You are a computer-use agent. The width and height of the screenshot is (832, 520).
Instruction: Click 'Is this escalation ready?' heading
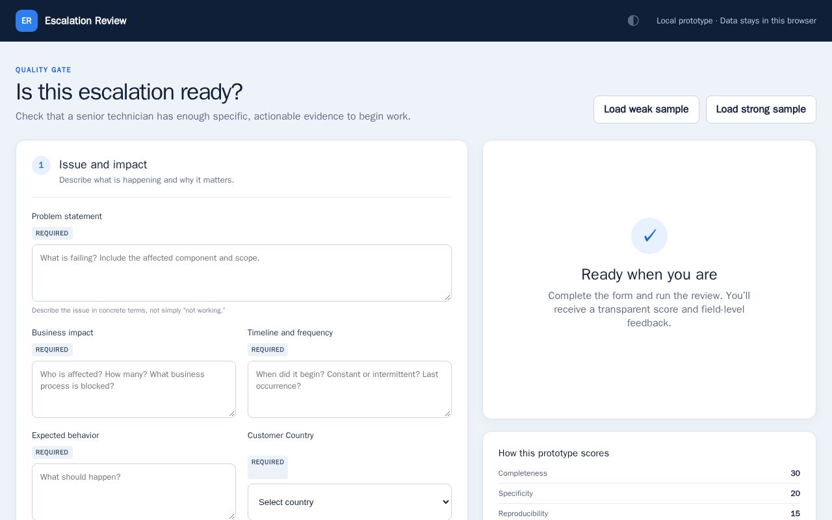[x=129, y=92]
